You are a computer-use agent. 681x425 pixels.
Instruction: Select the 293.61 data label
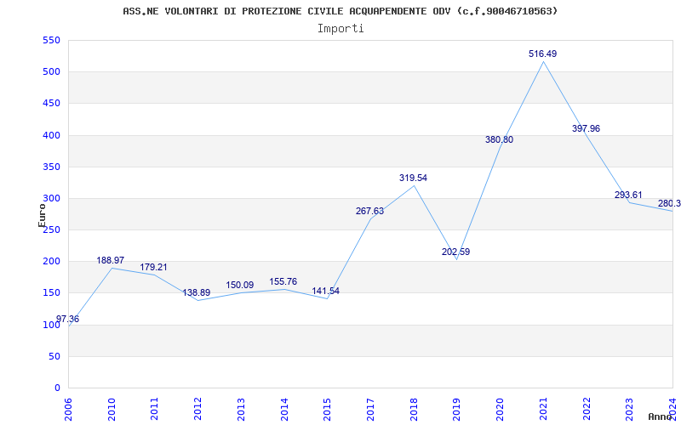628,195
